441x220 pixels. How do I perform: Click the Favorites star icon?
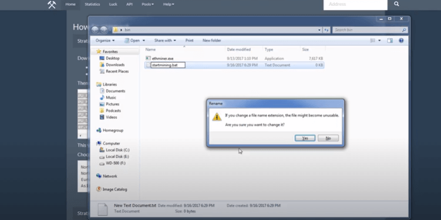click(99, 52)
